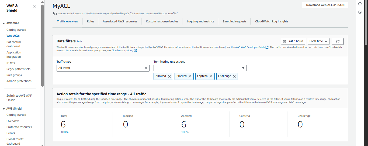Open the Local time dropdown

(318, 41)
